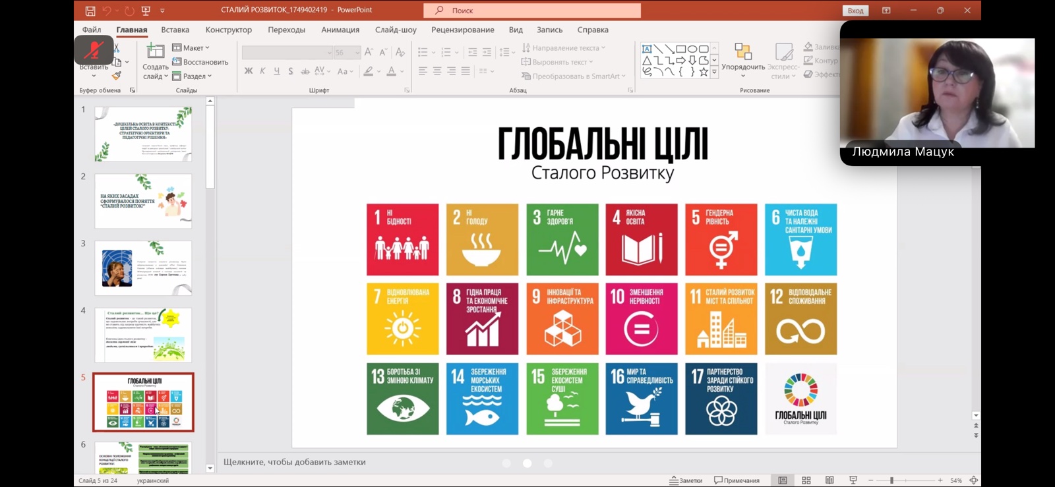
Task: Expand the Вставить paste options arrow
Action: (94, 75)
